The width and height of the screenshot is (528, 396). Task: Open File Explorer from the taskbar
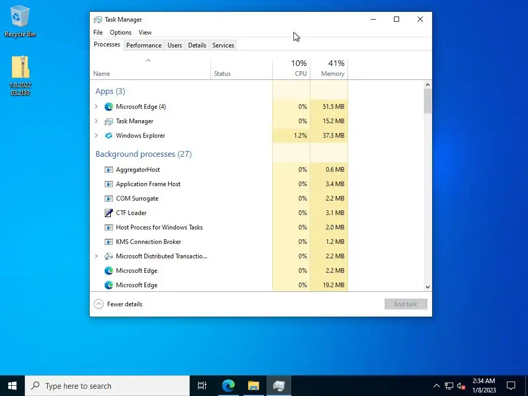tap(254, 386)
